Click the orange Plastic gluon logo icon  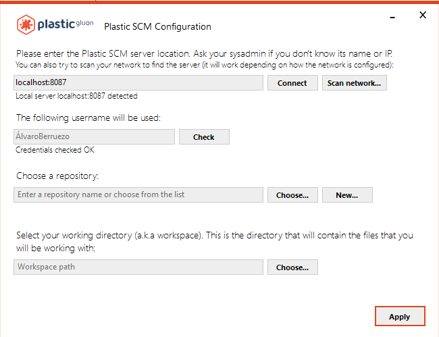(26, 25)
